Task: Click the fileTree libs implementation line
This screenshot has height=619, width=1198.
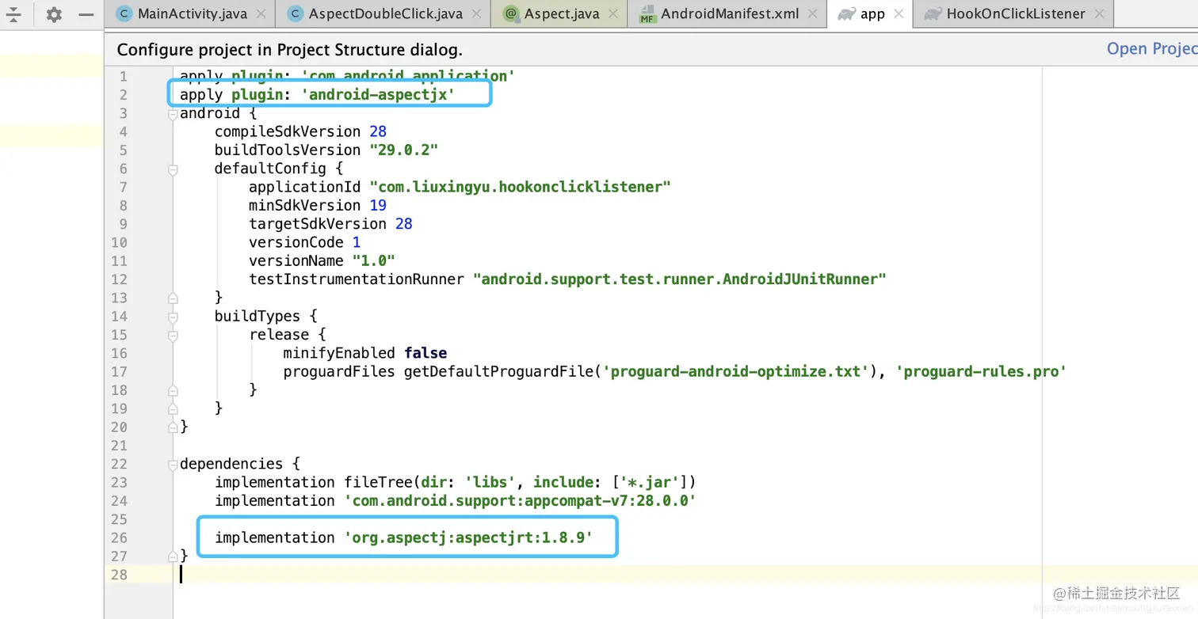Action: [455, 482]
